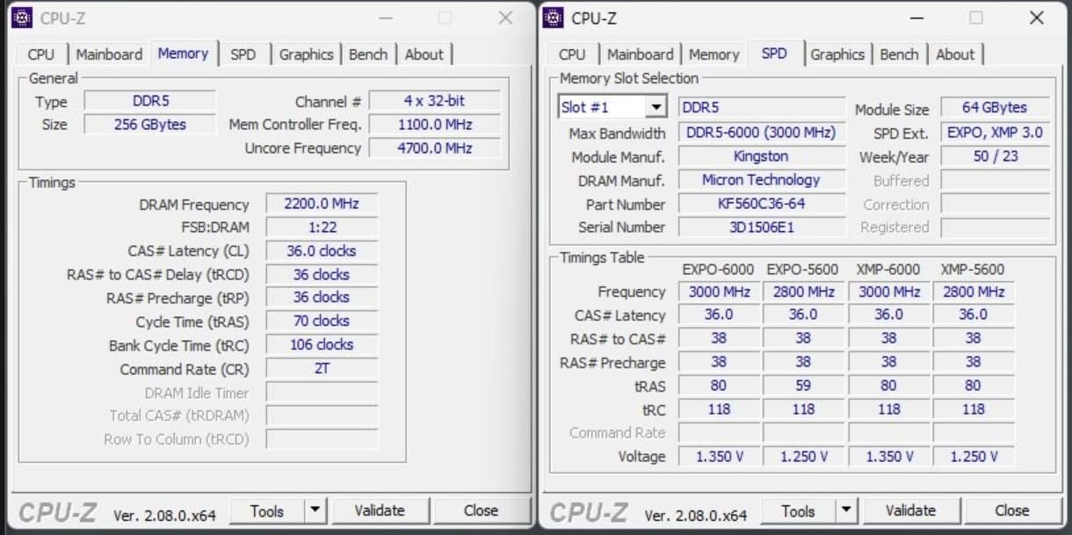Close the right CPU-Z window via X
This screenshot has height=535, width=1072.
[x=1036, y=18]
